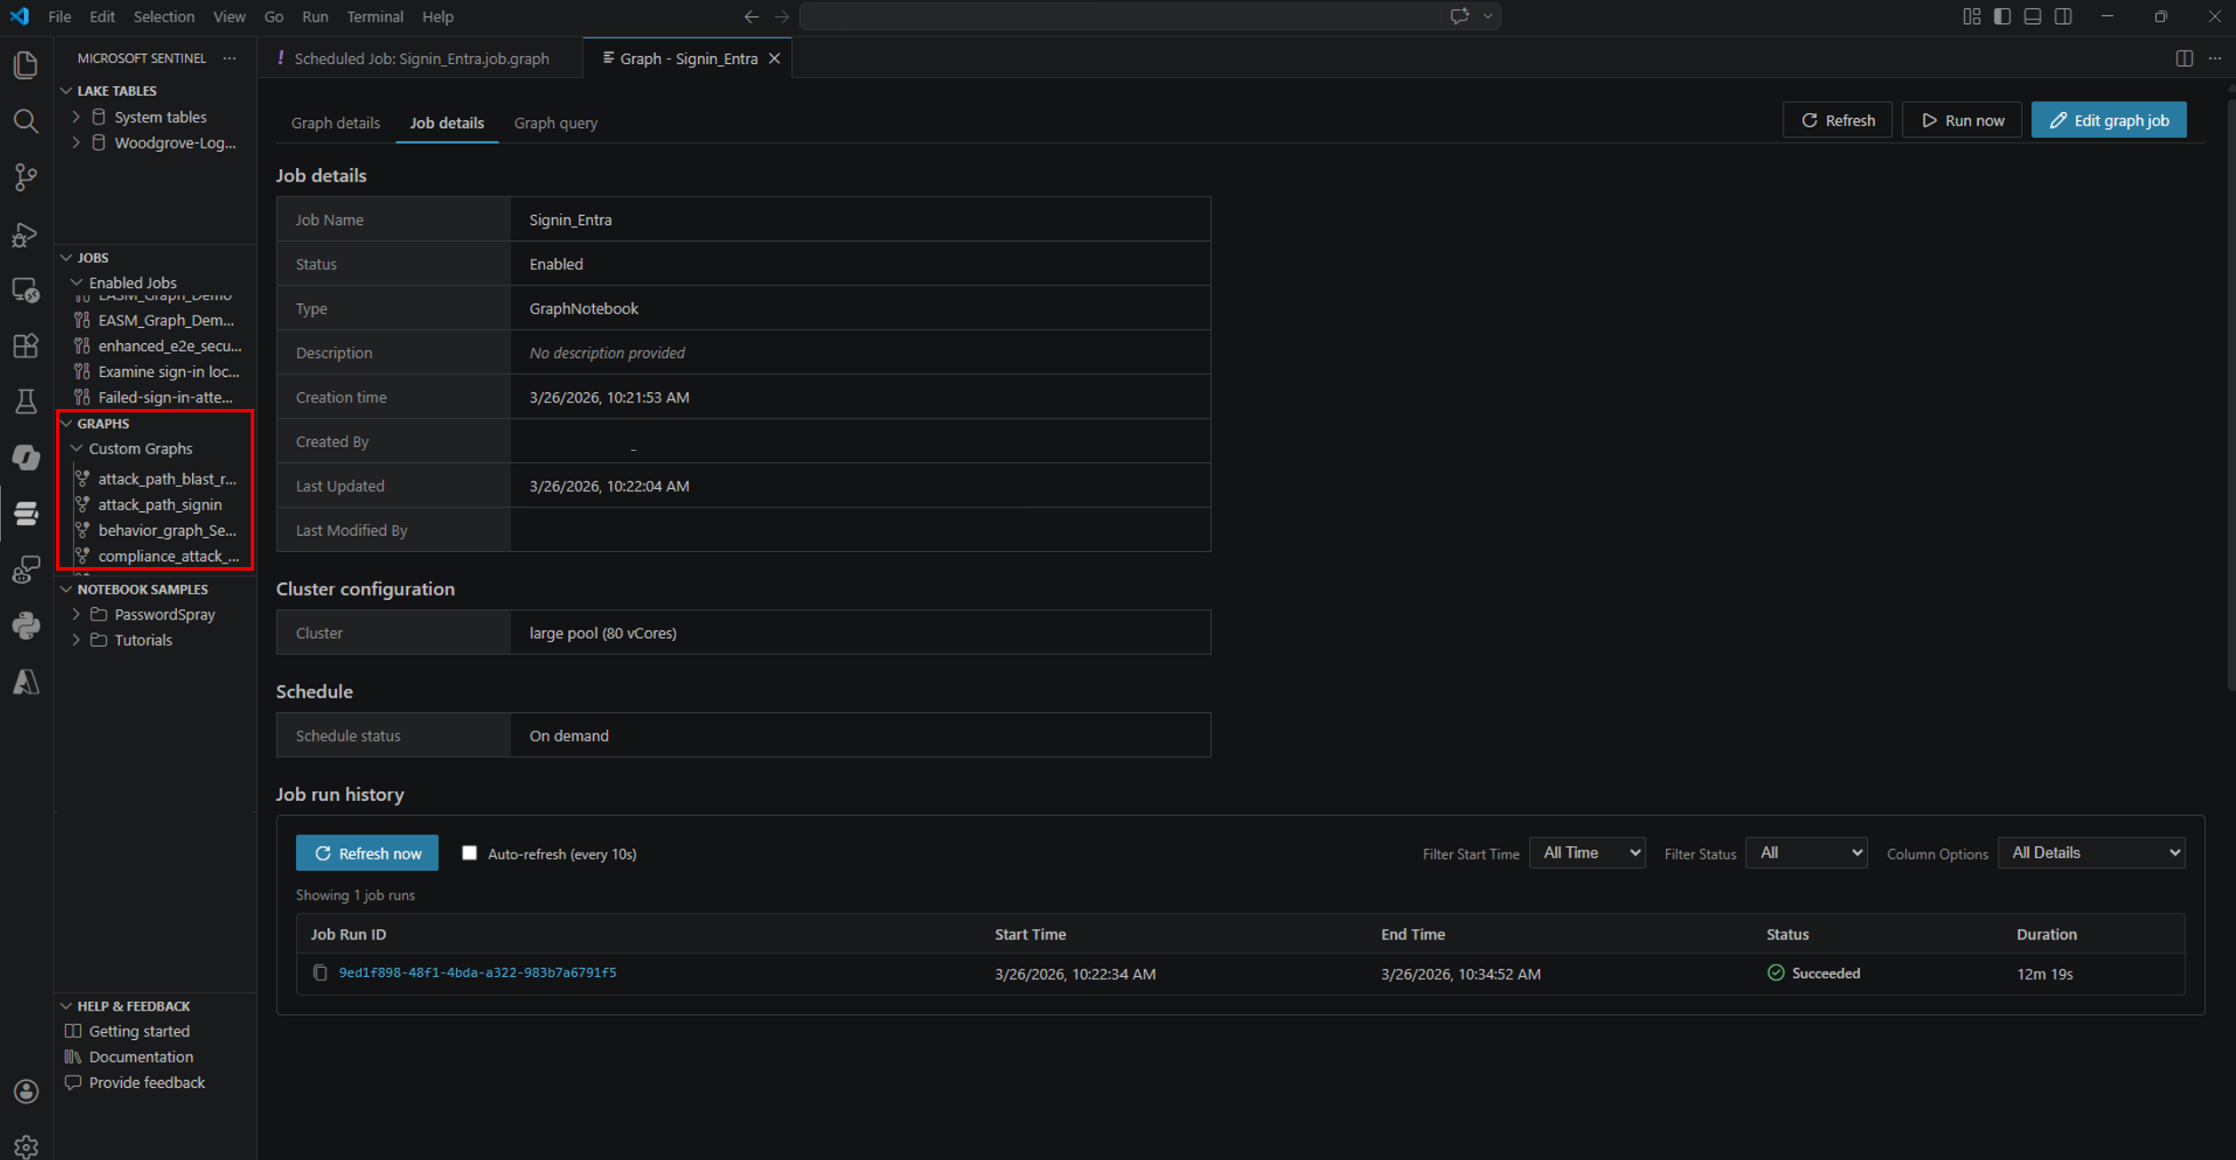The height and width of the screenshot is (1160, 2236).
Task: Switch to the Graph query tab
Action: pyautogui.click(x=556, y=123)
